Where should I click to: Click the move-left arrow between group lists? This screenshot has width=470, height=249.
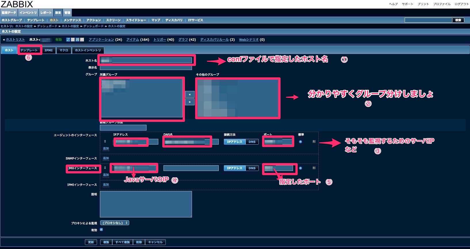[190, 94]
